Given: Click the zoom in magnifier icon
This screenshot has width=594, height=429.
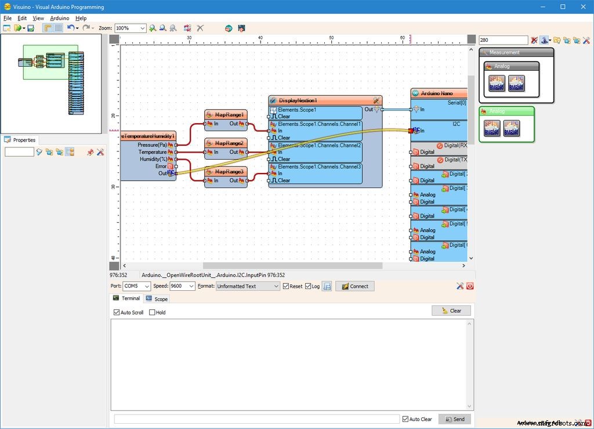Looking at the screenshot, I should click(x=153, y=28).
